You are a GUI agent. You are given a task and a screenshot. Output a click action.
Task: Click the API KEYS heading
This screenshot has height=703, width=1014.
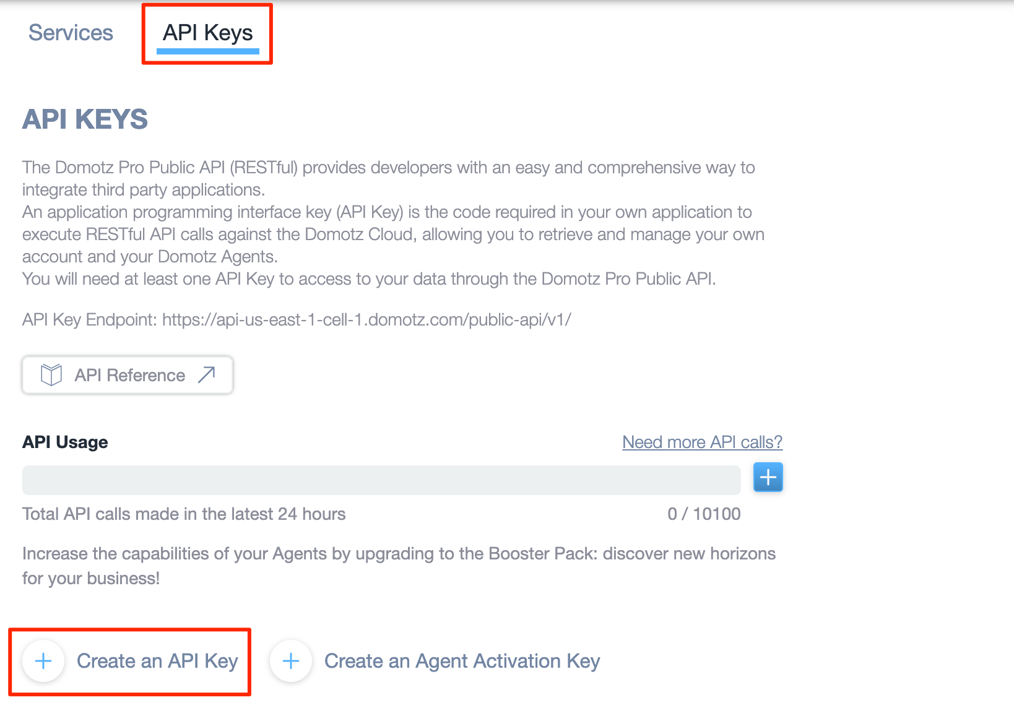pyautogui.click(x=85, y=119)
